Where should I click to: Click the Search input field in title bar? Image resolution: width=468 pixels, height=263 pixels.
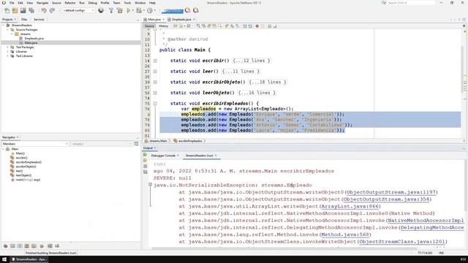click(411, 3)
